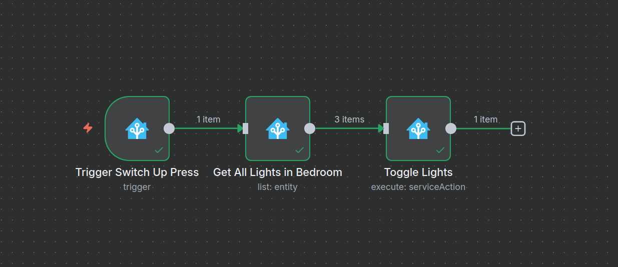Select the Trigger Switch Up Press node icon
The width and height of the screenshot is (618, 267).
(x=137, y=128)
